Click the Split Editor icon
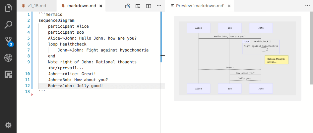 pos(148,6)
